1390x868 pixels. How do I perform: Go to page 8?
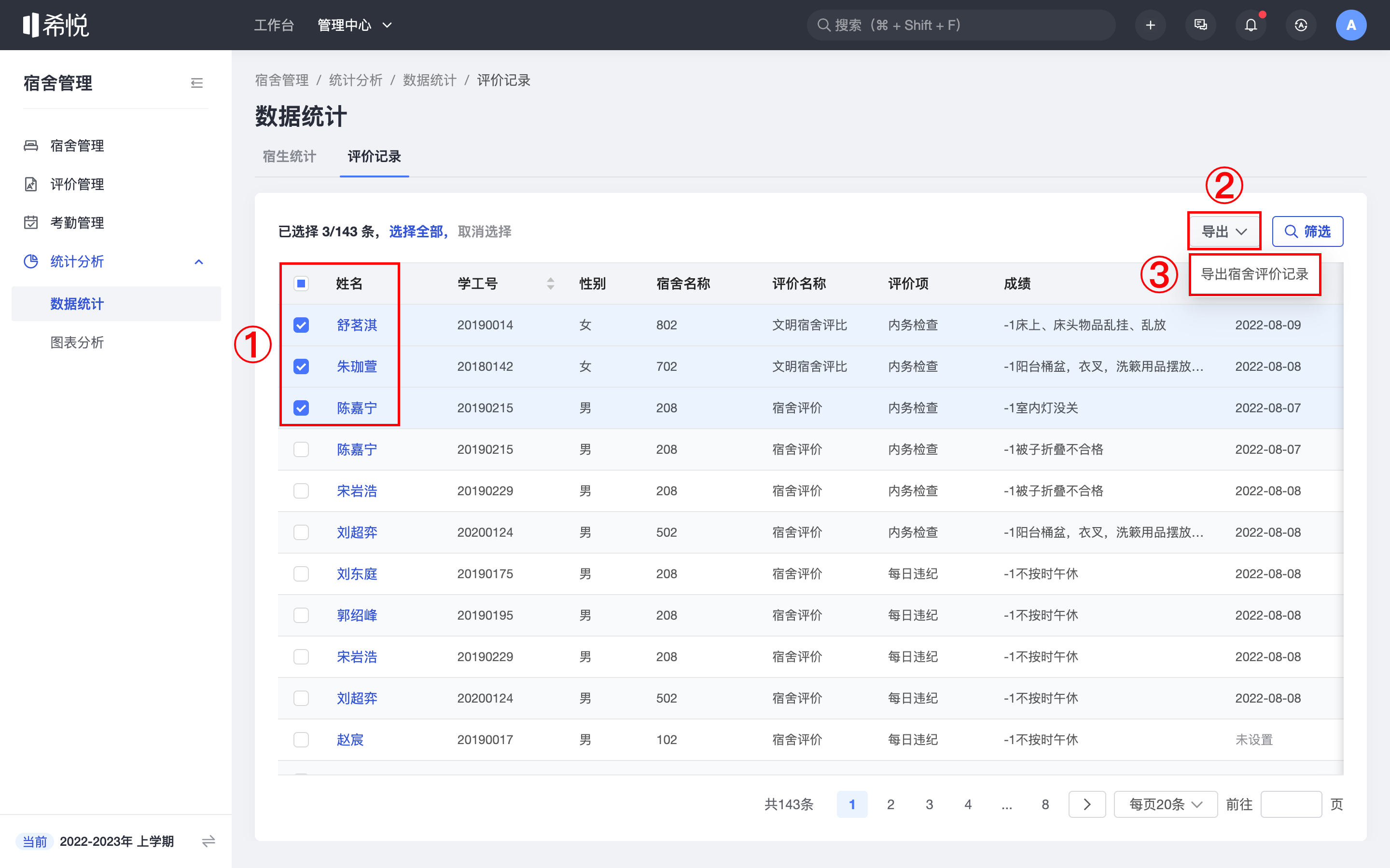(1045, 804)
